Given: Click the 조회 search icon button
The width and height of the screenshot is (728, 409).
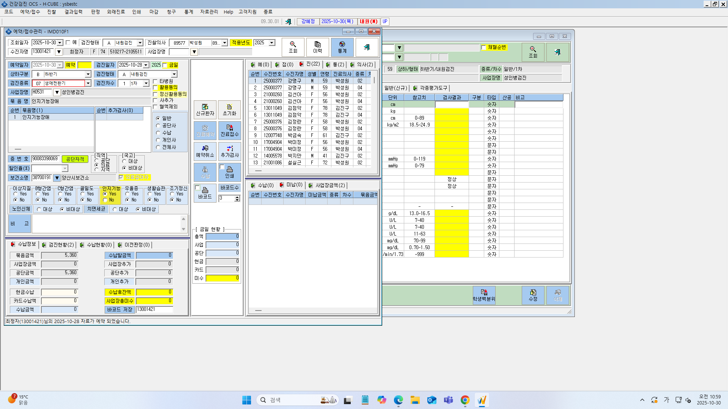Looking at the screenshot, I should coord(293,47).
